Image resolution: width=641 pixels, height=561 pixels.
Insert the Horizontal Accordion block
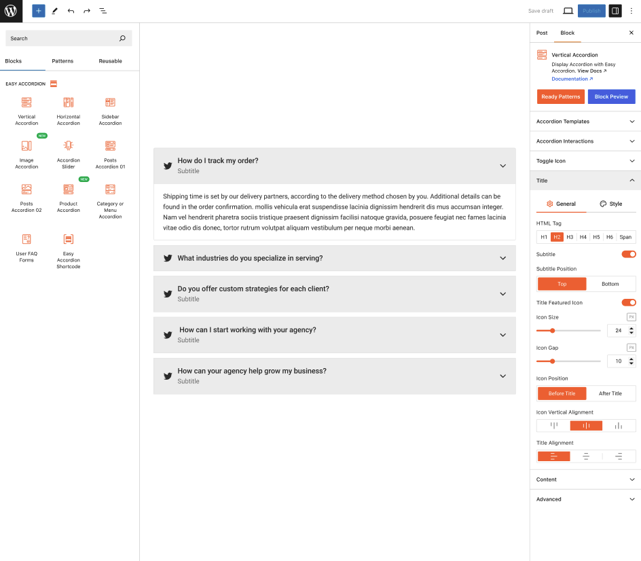(68, 109)
